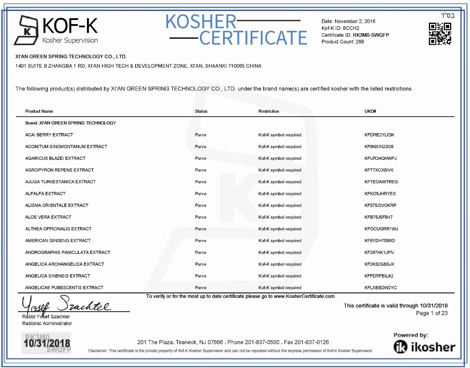Viewport: 470px width, 368px height.
Task: Select ANGELICA SINENSIS EXTRACT product name
Action: [58, 276]
